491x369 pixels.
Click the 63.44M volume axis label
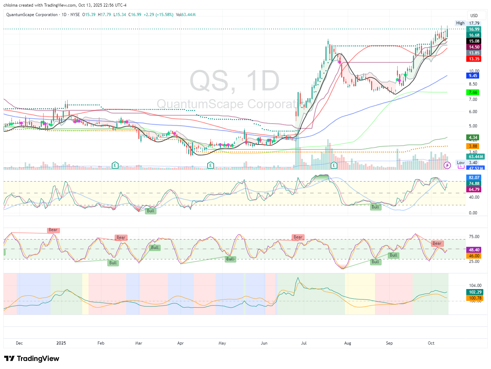pyautogui.click(x=475, y=157)
